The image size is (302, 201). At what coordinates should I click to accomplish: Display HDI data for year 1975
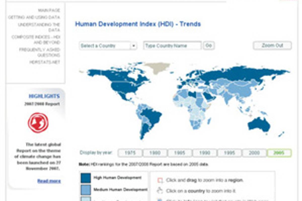point(130,153)
